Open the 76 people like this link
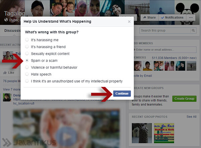 (12, 81)
